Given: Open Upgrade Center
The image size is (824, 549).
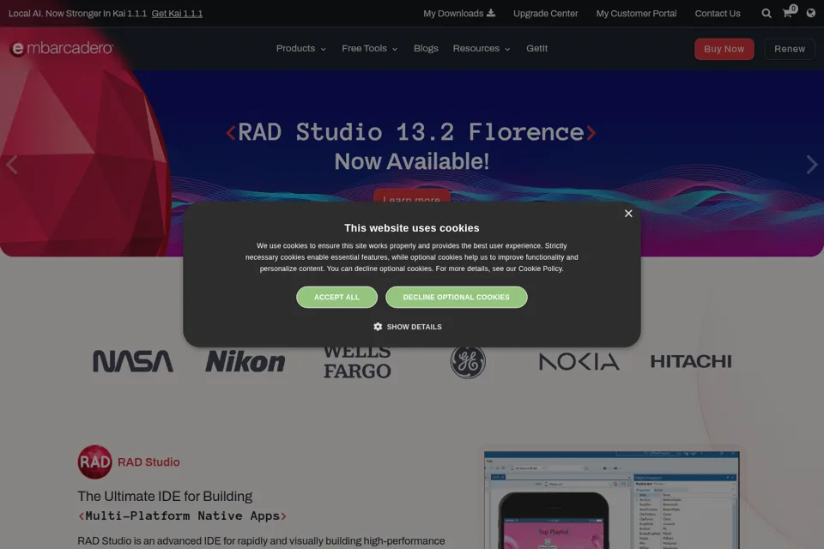Looking at the screenshot, I should [545, 13].
